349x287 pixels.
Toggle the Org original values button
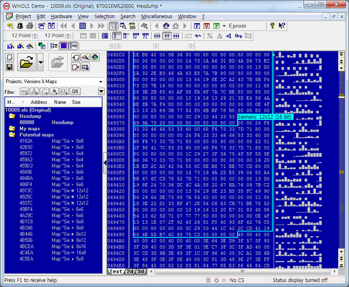click(x=238, y=36)
